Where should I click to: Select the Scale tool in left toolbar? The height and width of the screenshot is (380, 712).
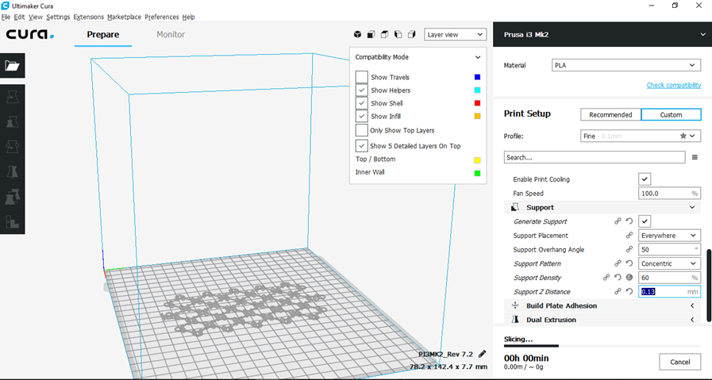12,121
